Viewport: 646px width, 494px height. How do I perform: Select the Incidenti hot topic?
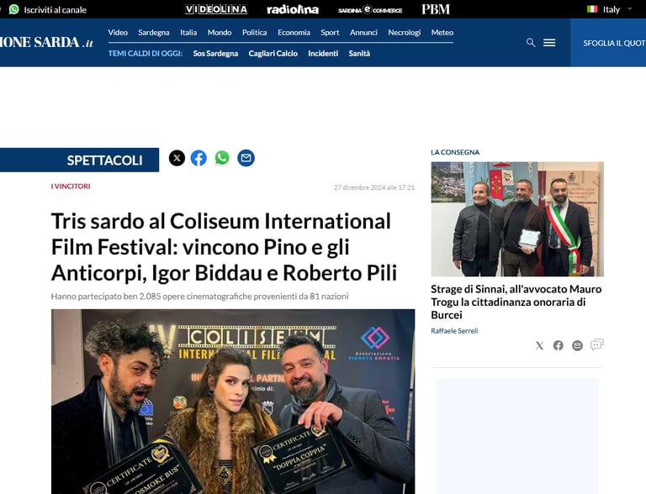coord(323,54)
